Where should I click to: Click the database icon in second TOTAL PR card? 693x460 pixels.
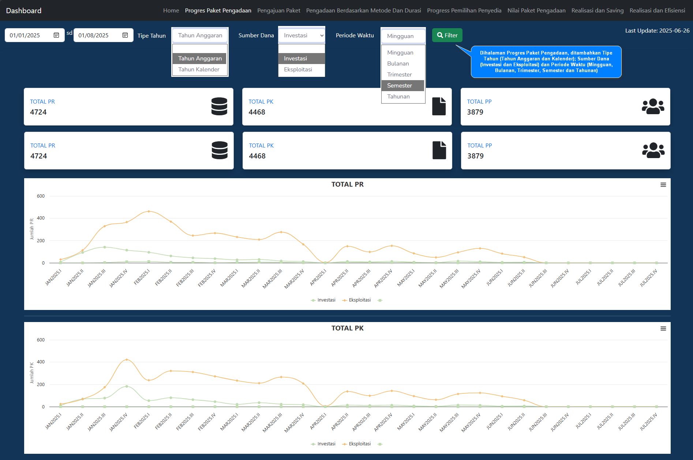[x=220, y=150]
